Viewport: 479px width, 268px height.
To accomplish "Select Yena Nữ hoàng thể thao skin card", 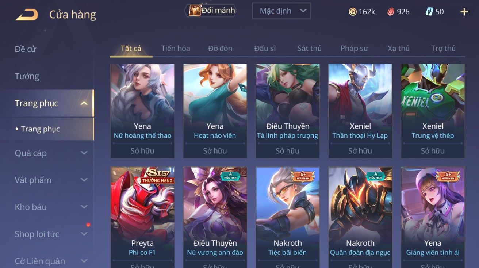I will (x=142, y=111).
